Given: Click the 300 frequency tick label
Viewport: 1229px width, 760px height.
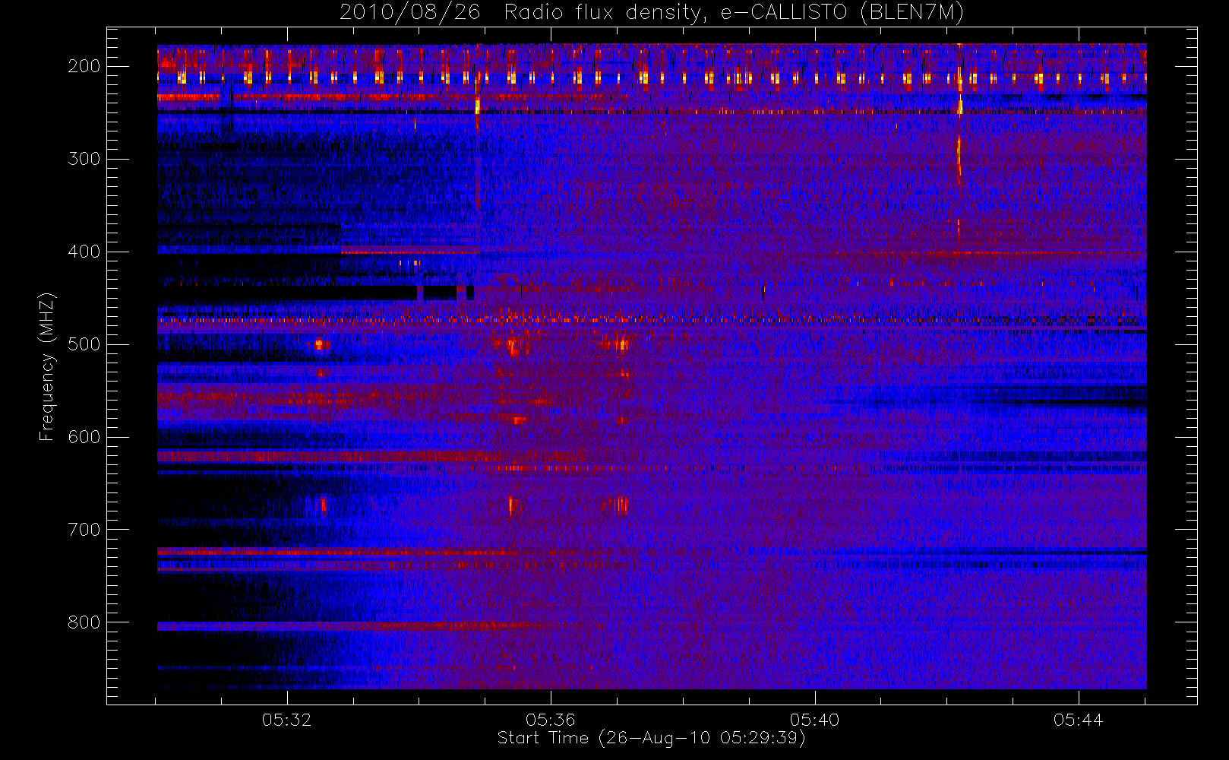Looking at the screenshot, I should tap(84, 159).
